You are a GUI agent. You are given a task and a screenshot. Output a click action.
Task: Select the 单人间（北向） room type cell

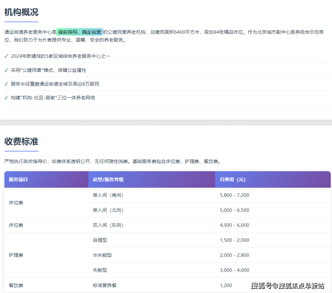point(108,210)
